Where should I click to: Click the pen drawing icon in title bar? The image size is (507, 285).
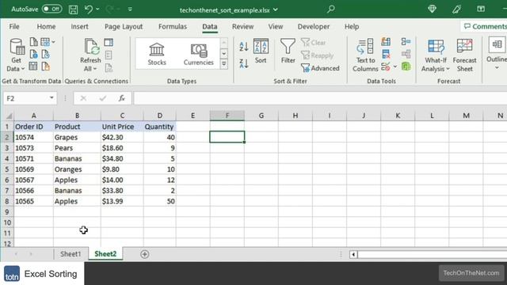[456, 9]
